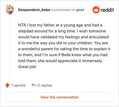Image resolution: width=119 pixels, height=107 pixels.
Task: Click the orange upvote arrow icon
Action: pyautogui.click(x=7, y=85)
